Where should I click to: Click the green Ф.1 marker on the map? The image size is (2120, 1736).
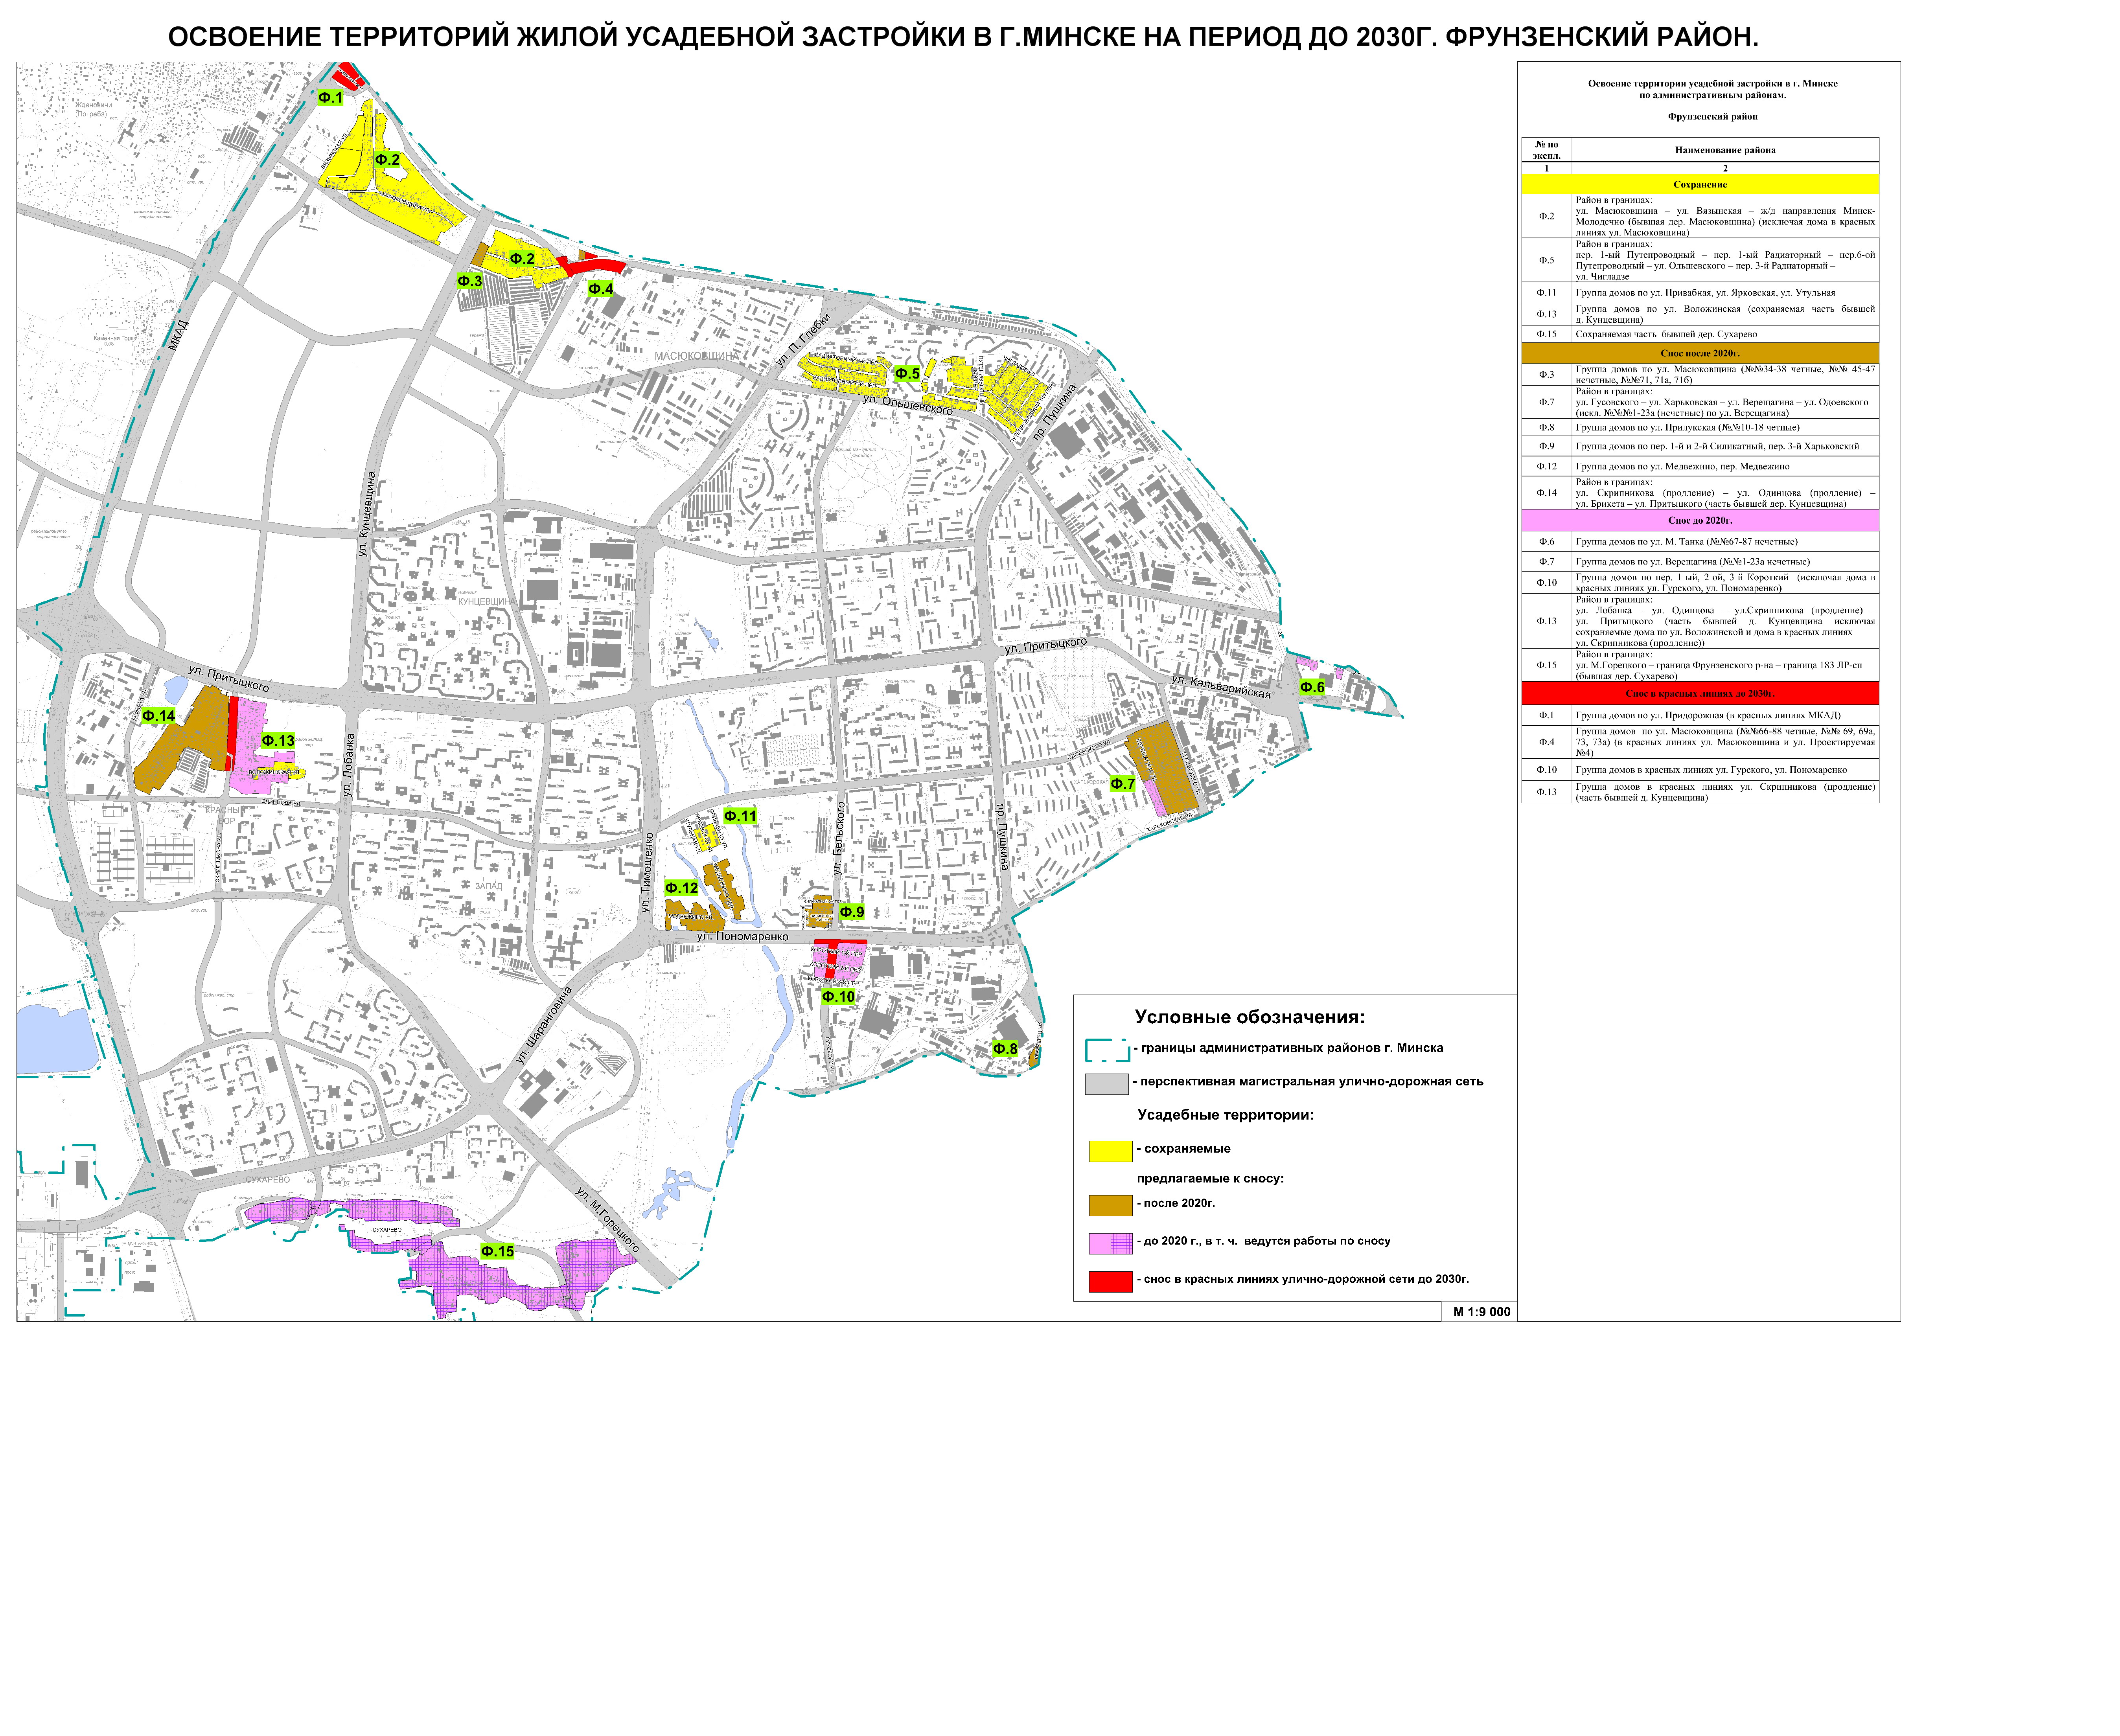tap(330, 98)
